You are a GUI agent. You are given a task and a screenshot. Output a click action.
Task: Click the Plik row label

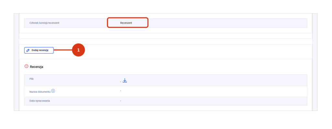(32, 79)
